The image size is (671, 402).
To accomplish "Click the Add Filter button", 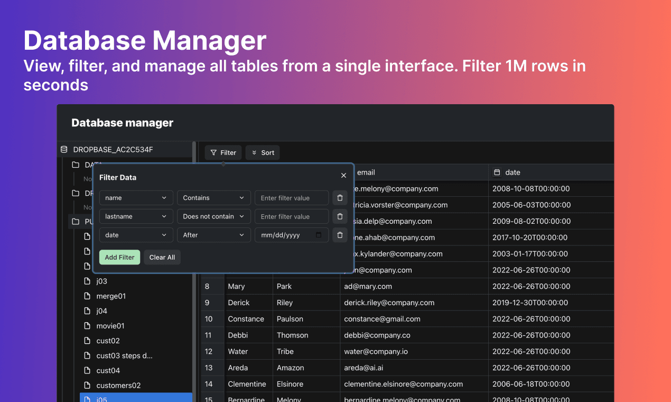I will pos(119,257).
